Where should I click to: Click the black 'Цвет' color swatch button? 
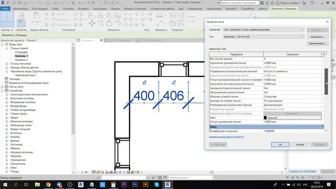(x=292, y=118)
